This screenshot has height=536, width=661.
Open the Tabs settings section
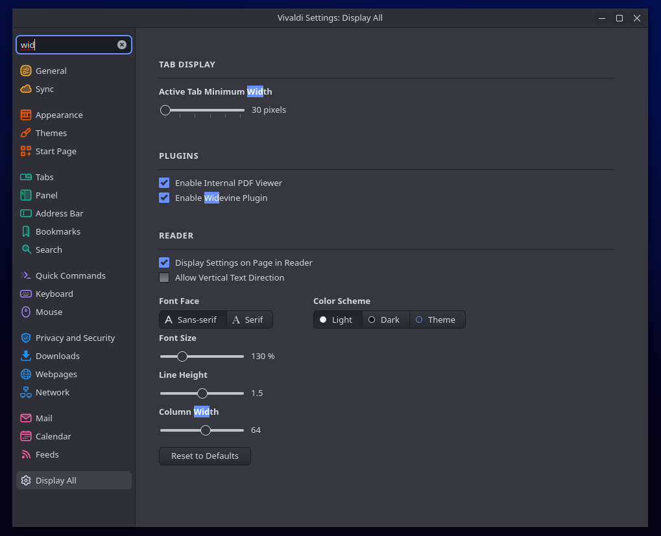pyautogui.click(x=74, y=178)
